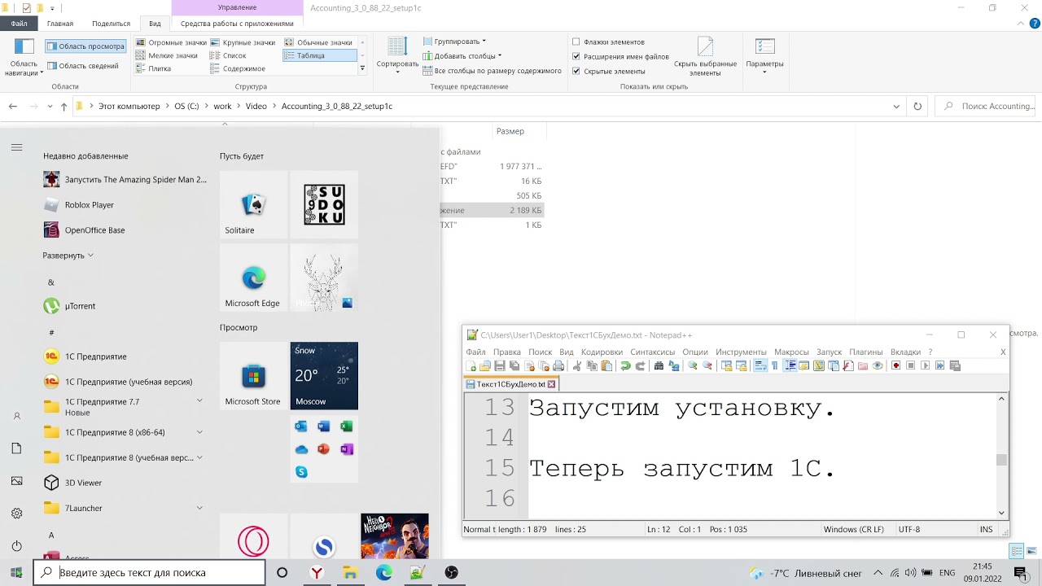1042x586 pixels.
Task: Open the Файл tab in Explorer
Action: coord(19,24)
